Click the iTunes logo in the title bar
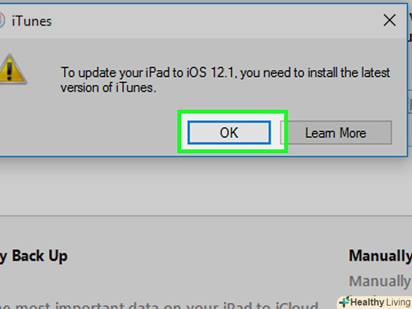412x309 pixels. click(2, 20)
